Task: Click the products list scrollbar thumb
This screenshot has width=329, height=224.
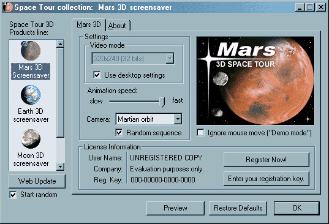Action: 60,92
